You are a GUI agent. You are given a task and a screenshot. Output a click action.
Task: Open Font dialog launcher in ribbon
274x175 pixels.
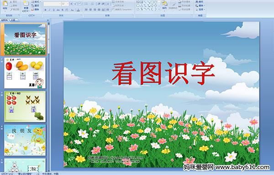point(81,15)
